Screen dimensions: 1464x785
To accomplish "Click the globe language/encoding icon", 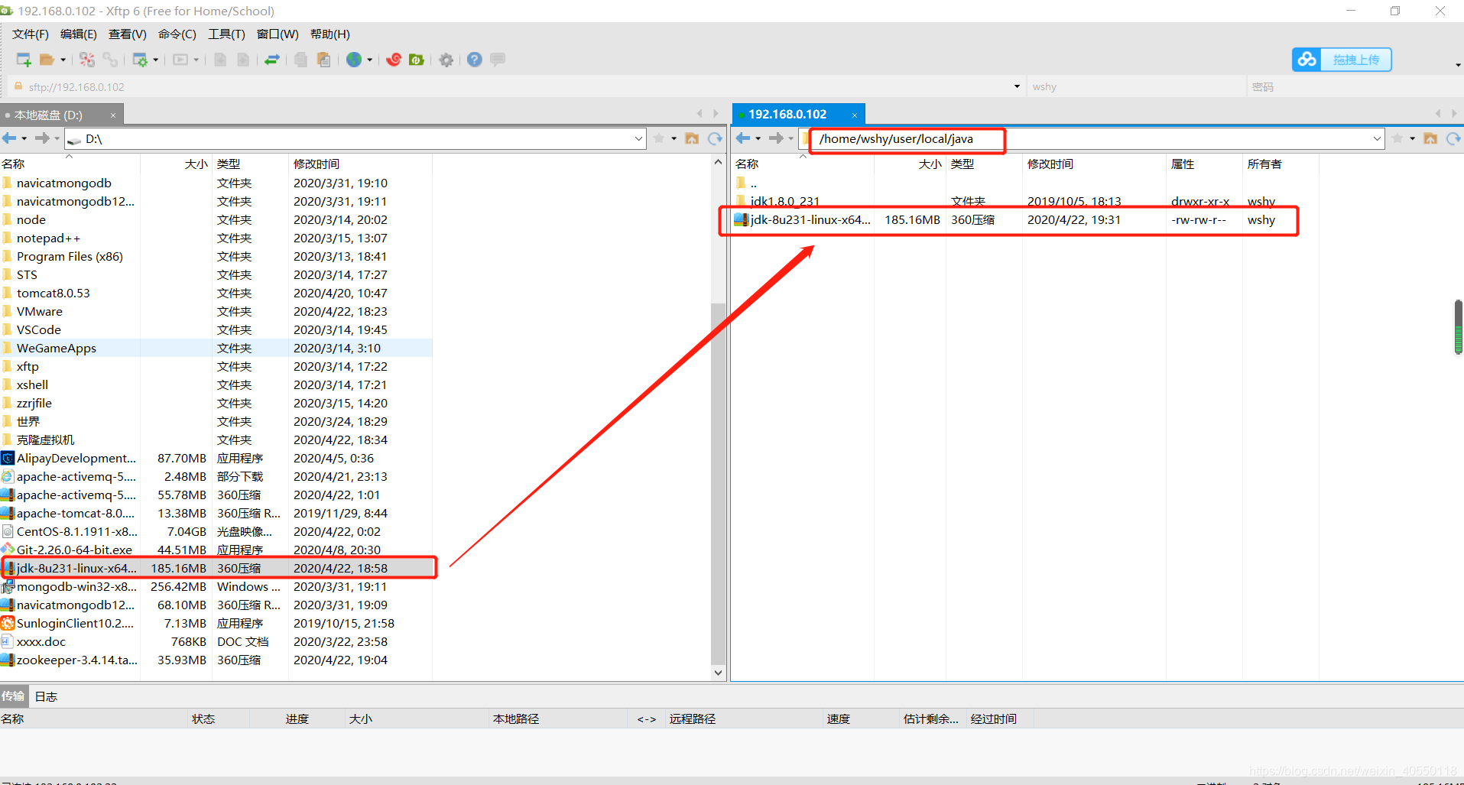I will pyautogui.click(x=354, y=60).
